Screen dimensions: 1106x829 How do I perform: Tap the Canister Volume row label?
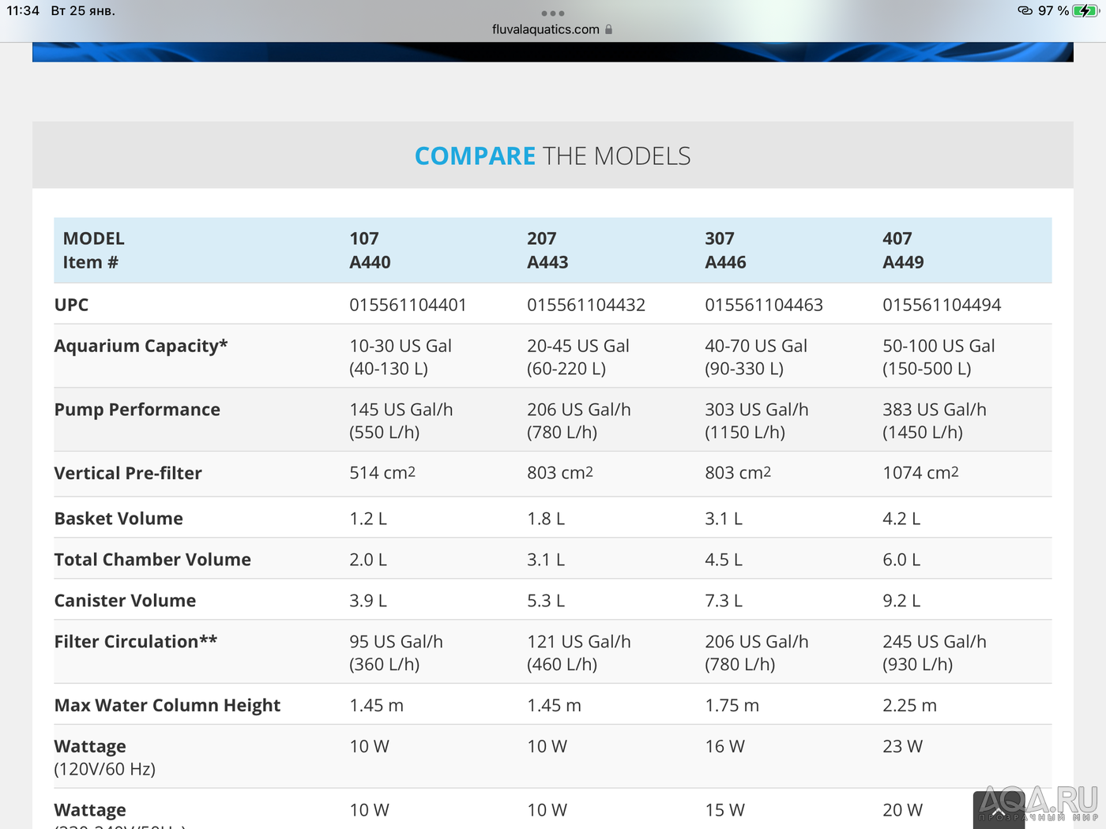125,601
